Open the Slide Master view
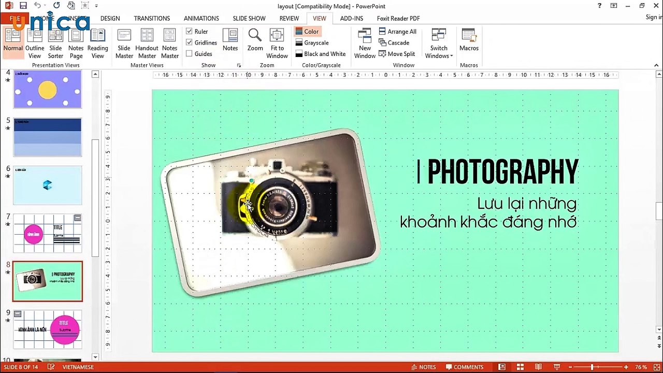Screen dimensions: 663x373 (124, 44)
